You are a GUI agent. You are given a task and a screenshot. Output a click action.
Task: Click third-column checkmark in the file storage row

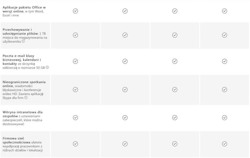175,35
